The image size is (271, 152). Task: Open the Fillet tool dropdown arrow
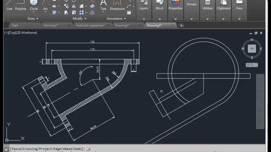(86, 6)
